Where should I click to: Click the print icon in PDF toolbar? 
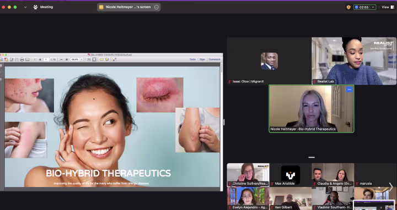[22, 59]
